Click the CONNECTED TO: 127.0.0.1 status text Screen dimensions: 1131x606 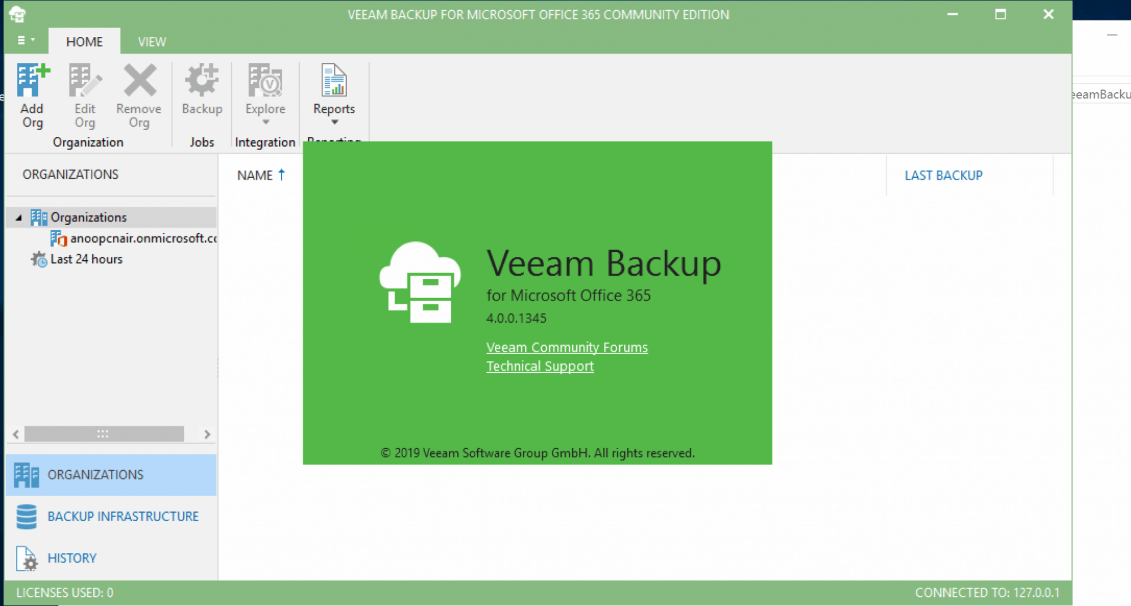(987, 593)
